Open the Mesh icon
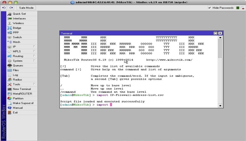Viewport: 246px width, 141px height. tap(10, 42)
